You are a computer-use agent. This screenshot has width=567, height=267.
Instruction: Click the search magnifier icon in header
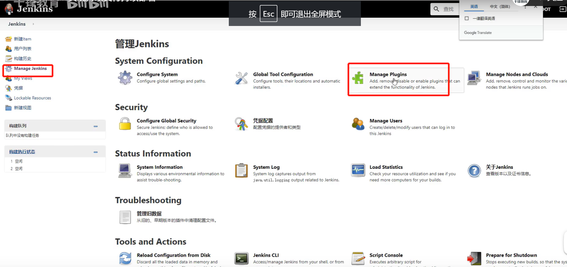[x=436, y=9]
